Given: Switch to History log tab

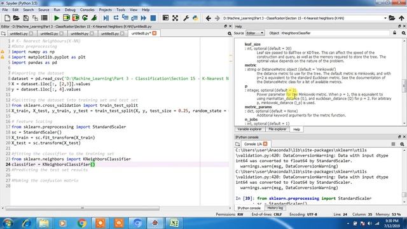Looking at the screenshot, I should tap(275, 208).
